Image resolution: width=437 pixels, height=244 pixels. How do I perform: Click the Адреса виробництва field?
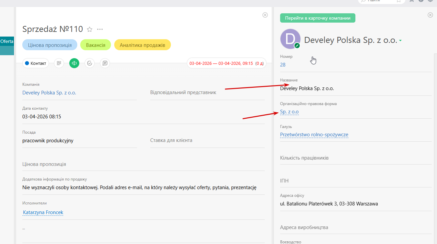point(356,227)
